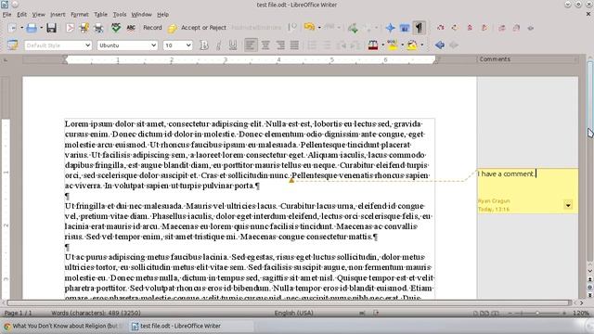
Task: Open the Table menu
Action: point(100,15)
